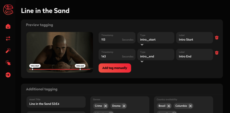
Task: Click the Additional tagging heading
Action: point(42,89)
